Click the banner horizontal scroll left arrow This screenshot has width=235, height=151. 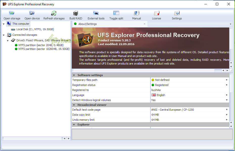tap(223, 70)
